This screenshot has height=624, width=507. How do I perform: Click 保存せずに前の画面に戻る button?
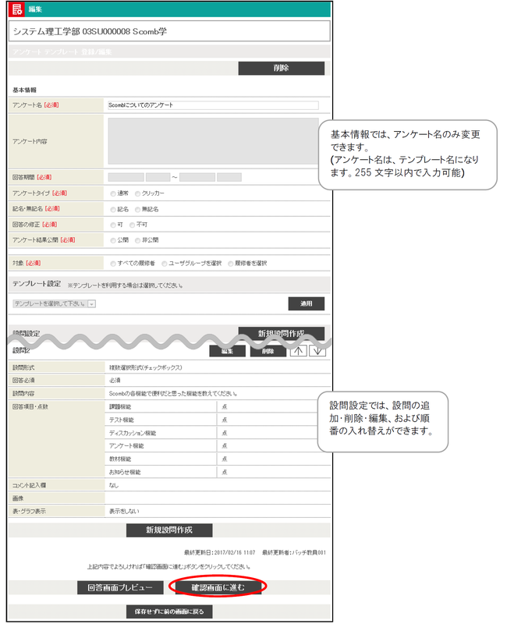point(169,612)
